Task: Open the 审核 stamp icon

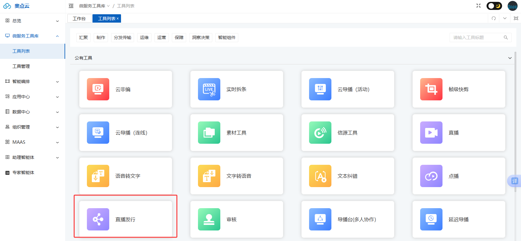Action: (209, 219)
